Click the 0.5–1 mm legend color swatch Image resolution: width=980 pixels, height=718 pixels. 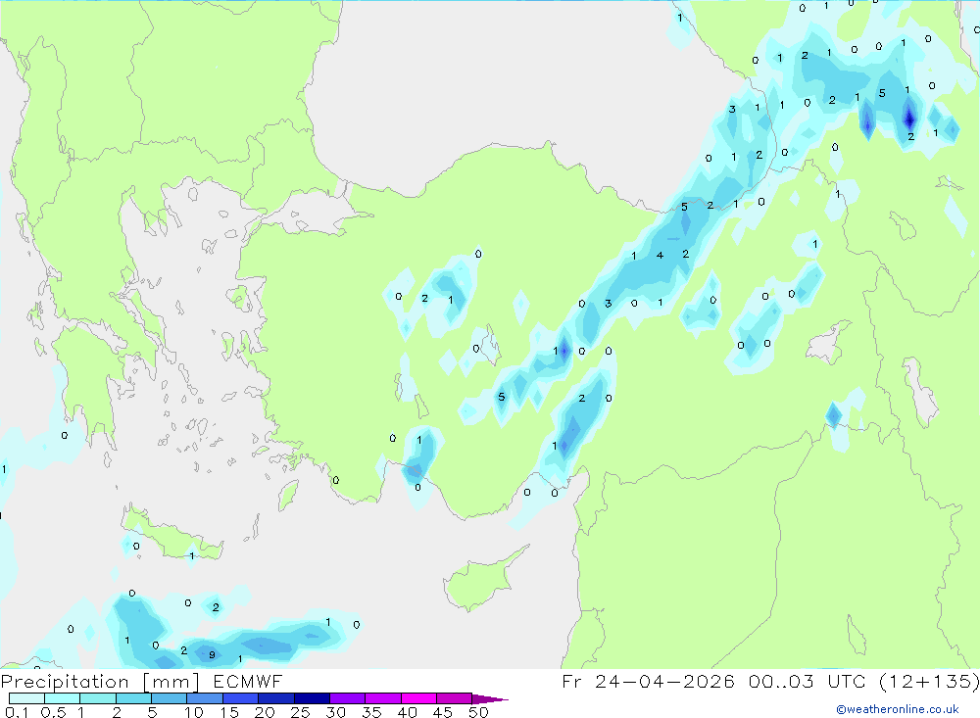(x=63, y=698)
